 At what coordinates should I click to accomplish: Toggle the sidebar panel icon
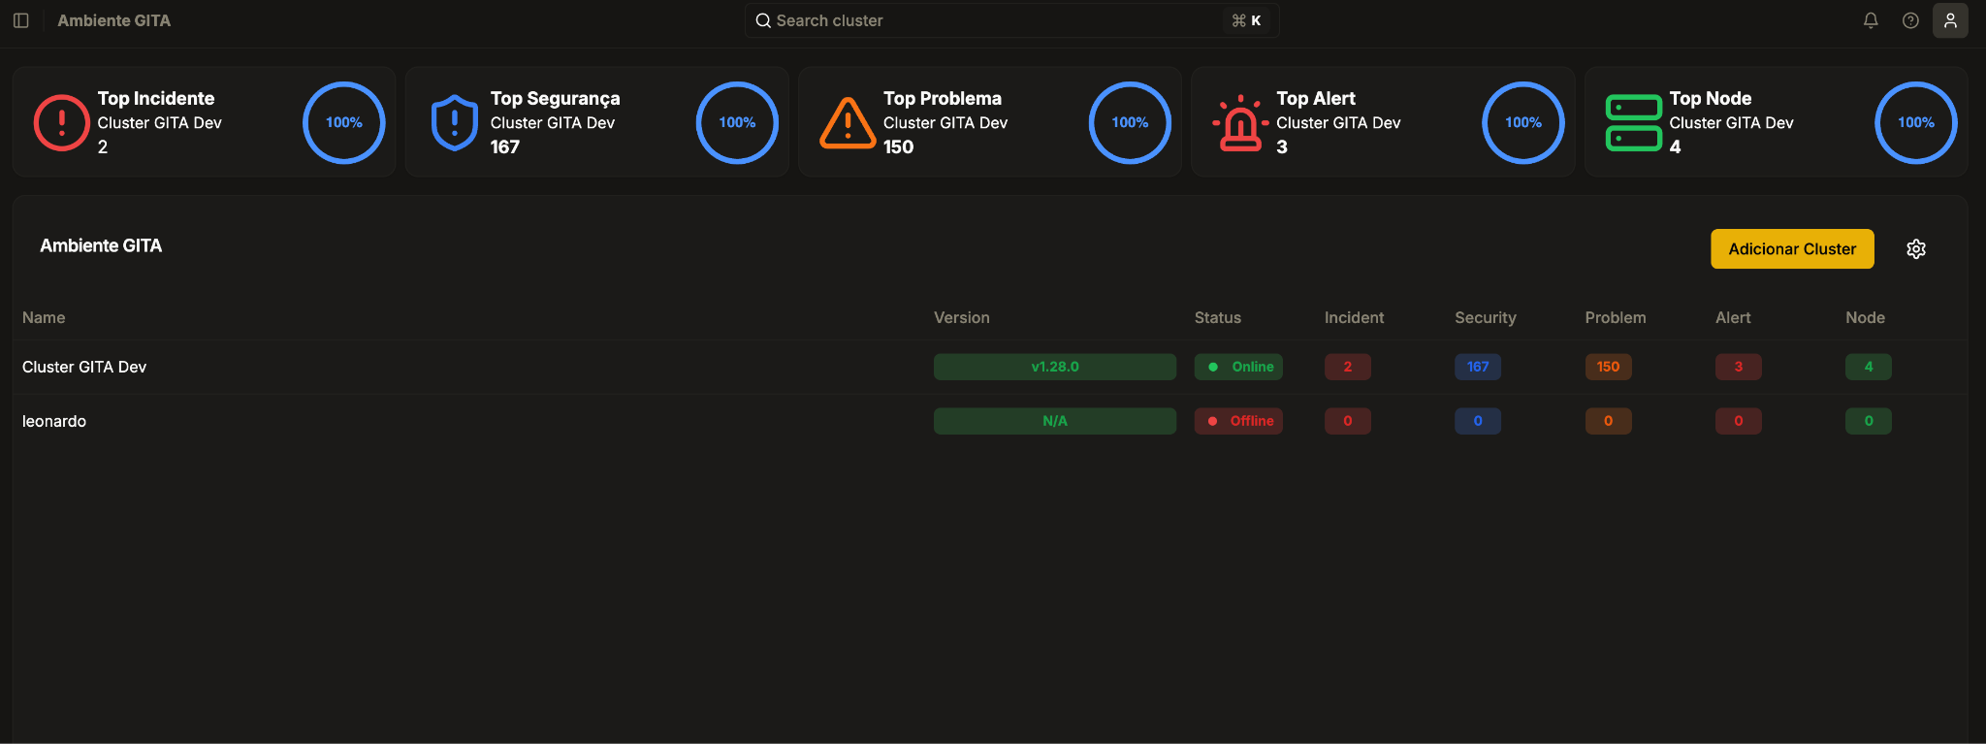pos(21,20)
